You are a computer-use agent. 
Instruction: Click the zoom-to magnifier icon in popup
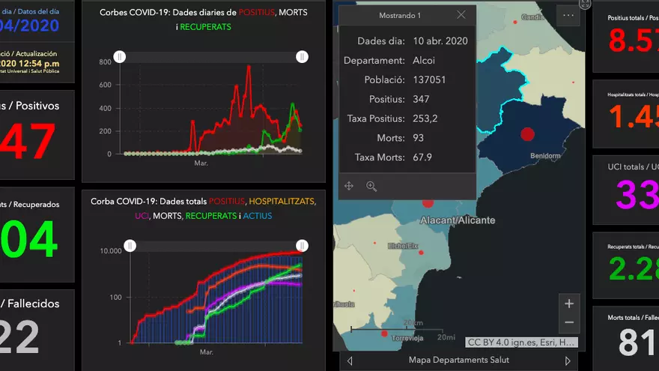click(371, 186)
